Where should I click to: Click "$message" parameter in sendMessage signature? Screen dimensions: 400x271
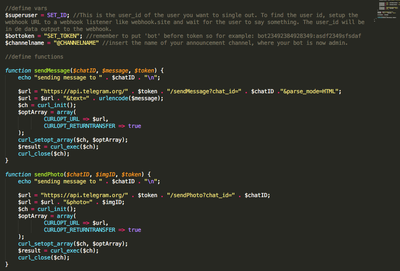[x=115, y=71]
